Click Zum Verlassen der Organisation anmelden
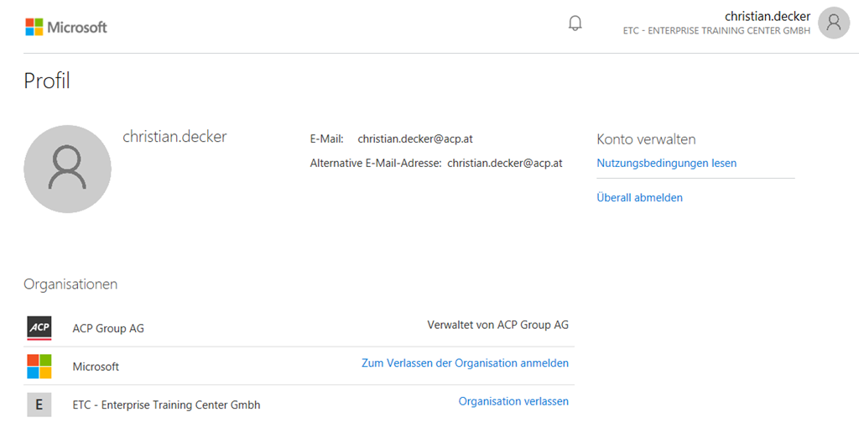Viewport: 859px width, 433px height. 465,363
